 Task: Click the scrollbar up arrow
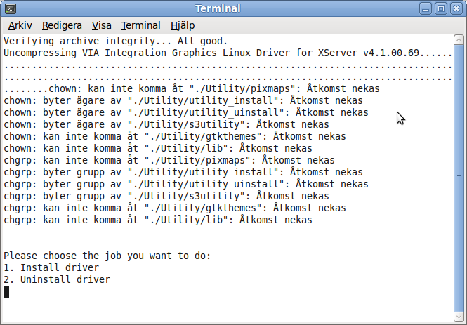(x=459, y=39)
